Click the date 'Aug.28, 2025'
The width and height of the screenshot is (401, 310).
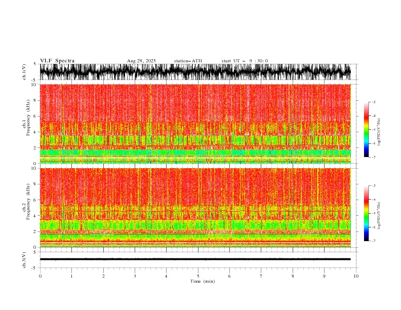tap(141, 61)
